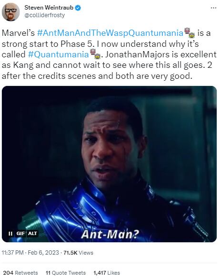The width and height of the screenshot is (220, 279).
Task: Pause the GIF playback
Action: (10, 234)
